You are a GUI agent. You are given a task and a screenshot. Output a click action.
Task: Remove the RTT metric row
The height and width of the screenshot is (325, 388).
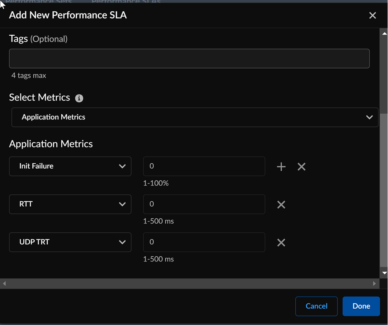click(281, 205)
